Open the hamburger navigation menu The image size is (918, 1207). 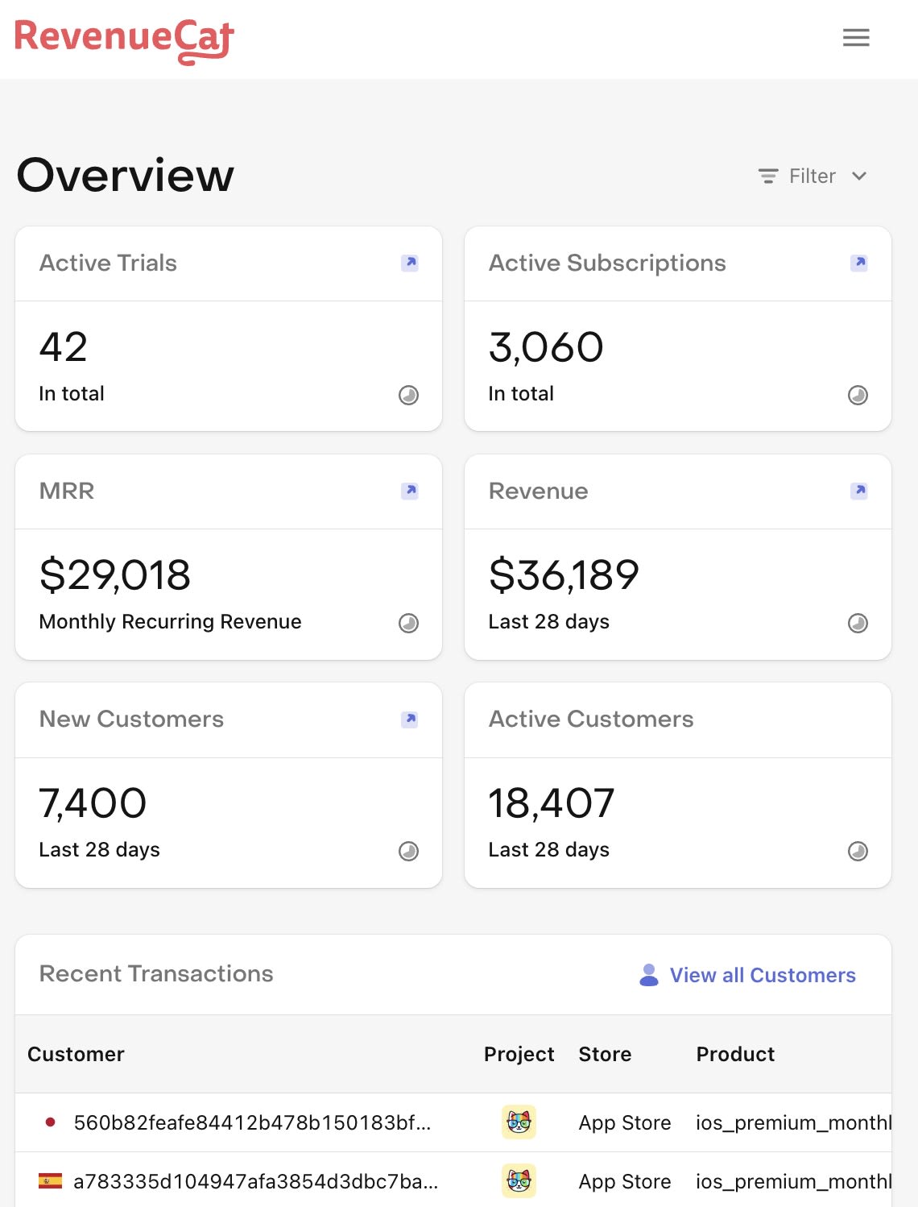[855, 38]
